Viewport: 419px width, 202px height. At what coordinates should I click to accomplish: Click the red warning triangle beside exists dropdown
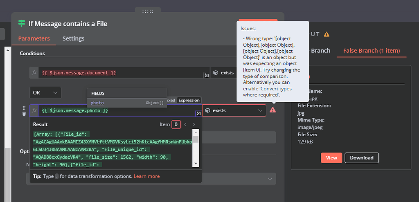point(273,110)
